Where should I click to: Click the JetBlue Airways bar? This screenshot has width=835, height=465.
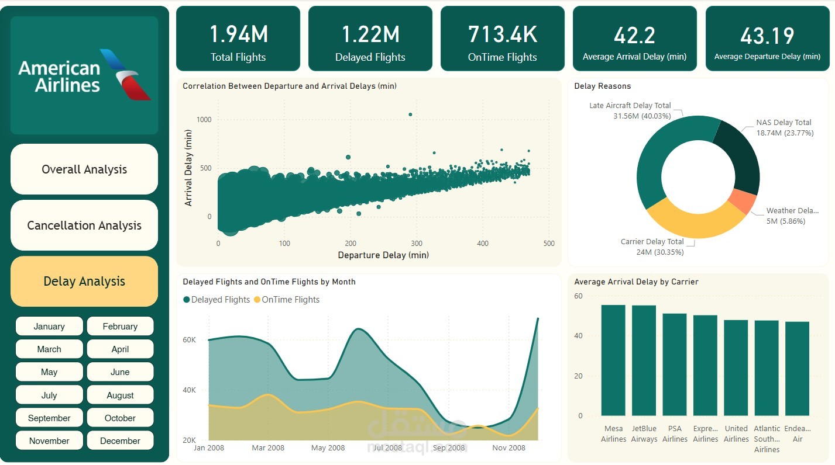[x=644, y=360]
